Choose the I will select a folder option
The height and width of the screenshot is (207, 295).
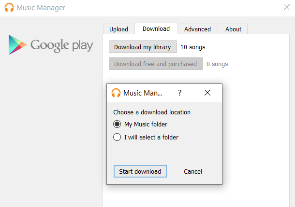tap(117, 138)
